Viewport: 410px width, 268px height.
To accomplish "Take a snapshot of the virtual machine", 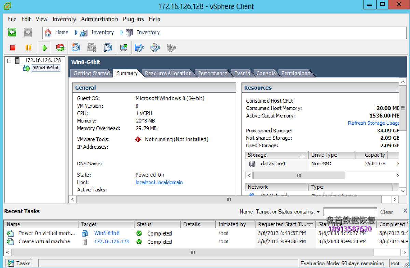I will [x=76, y=48].
